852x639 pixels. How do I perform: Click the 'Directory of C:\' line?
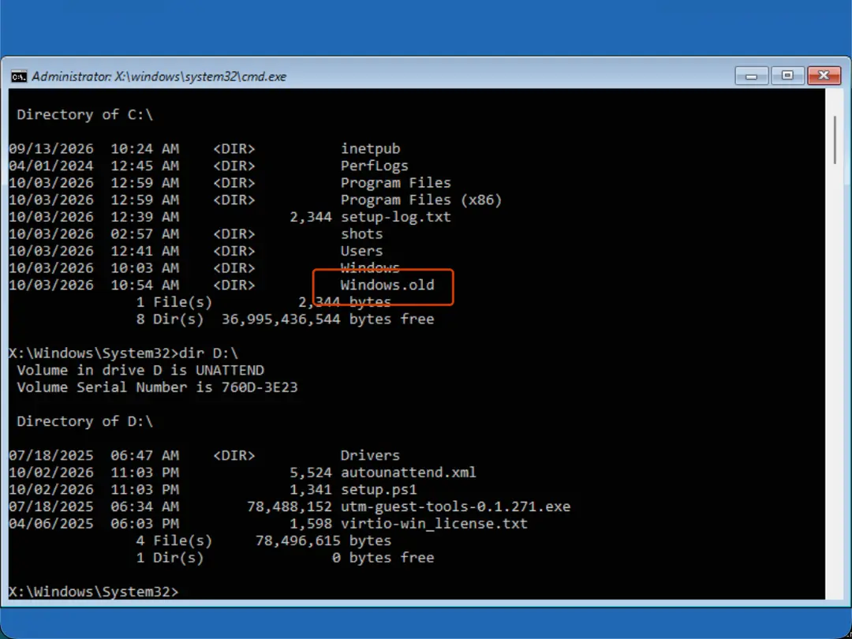click(x=84, y=114)
